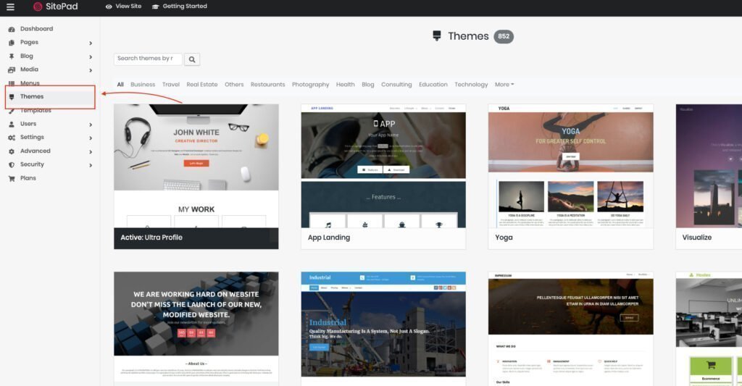Expand the Blog submenu arrow
The width and height of the screenshot is (742, 386).
coord(91,56)
